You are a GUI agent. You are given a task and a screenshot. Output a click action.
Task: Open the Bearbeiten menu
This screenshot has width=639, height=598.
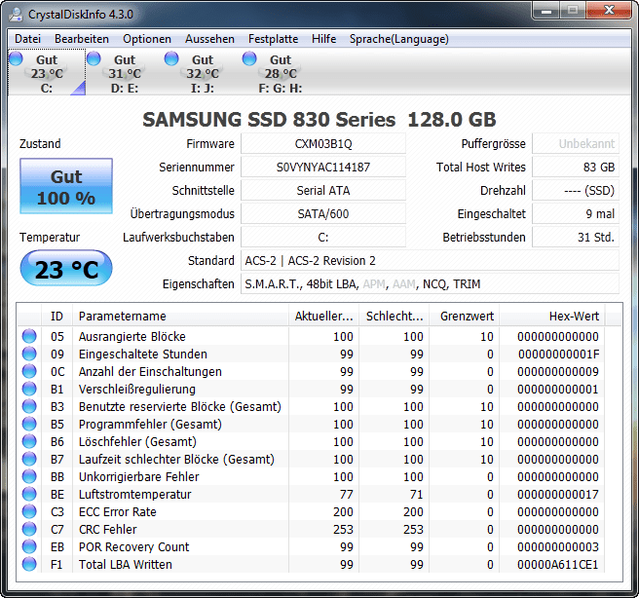82,39
